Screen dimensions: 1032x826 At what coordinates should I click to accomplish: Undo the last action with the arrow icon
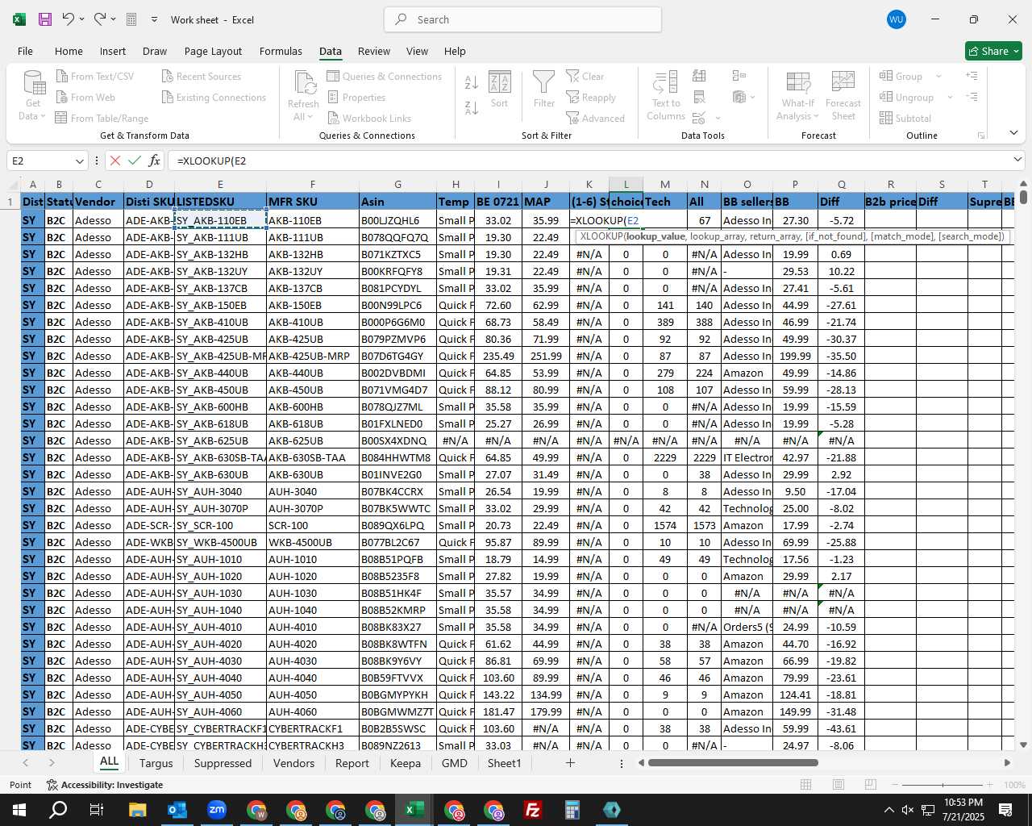click(x=69, y=19)
